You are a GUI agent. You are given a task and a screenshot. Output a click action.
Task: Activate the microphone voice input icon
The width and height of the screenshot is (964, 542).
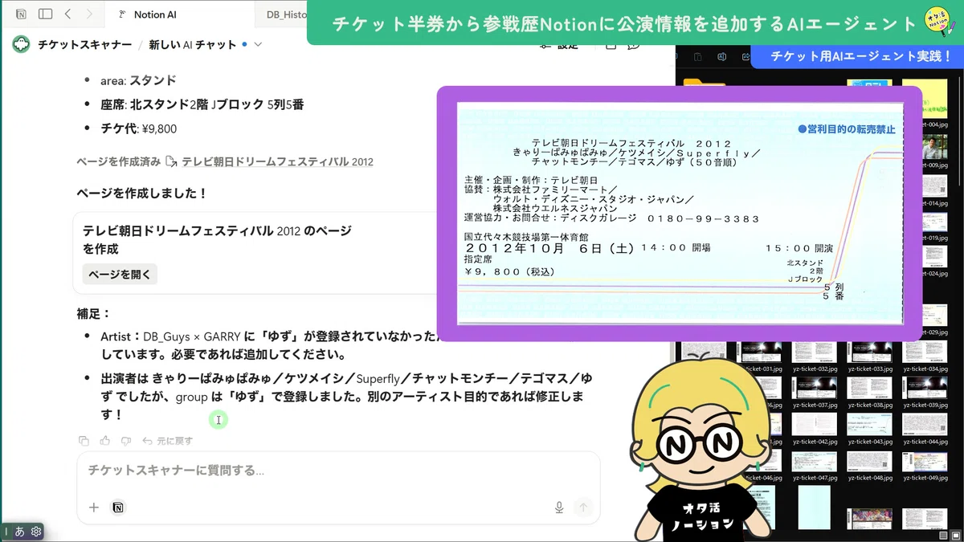click(559, 507)
